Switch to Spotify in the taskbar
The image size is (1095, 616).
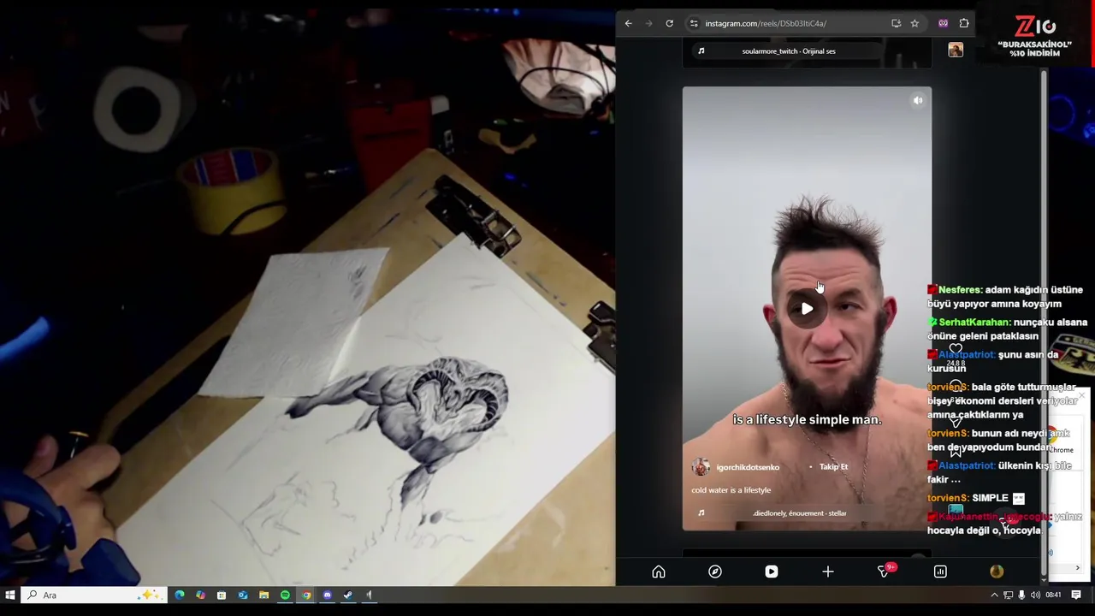point(285,595)
